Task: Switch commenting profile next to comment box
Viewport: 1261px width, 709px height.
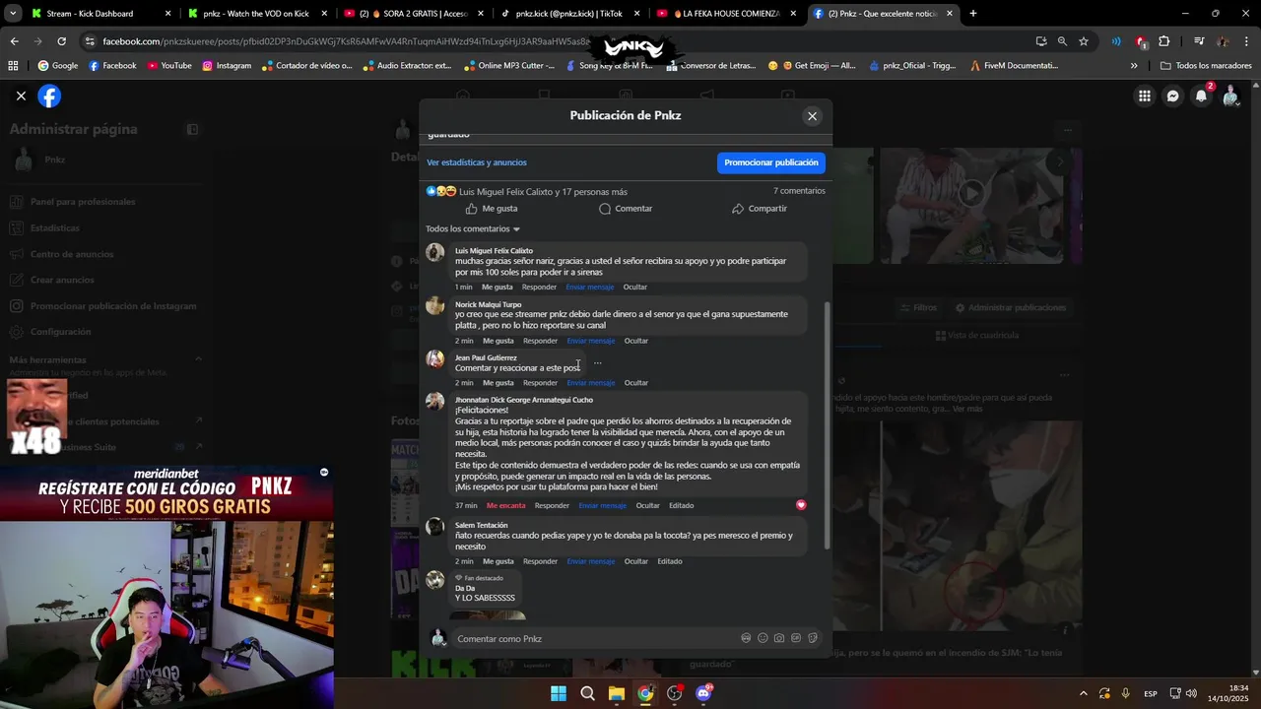Action: click(x=438, y=638)
